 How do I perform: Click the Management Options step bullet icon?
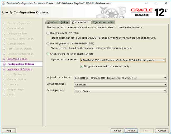pos(4,69)
